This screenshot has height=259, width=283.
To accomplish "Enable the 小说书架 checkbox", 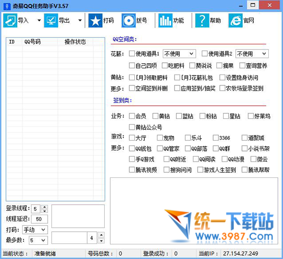I will pos(244,149).
